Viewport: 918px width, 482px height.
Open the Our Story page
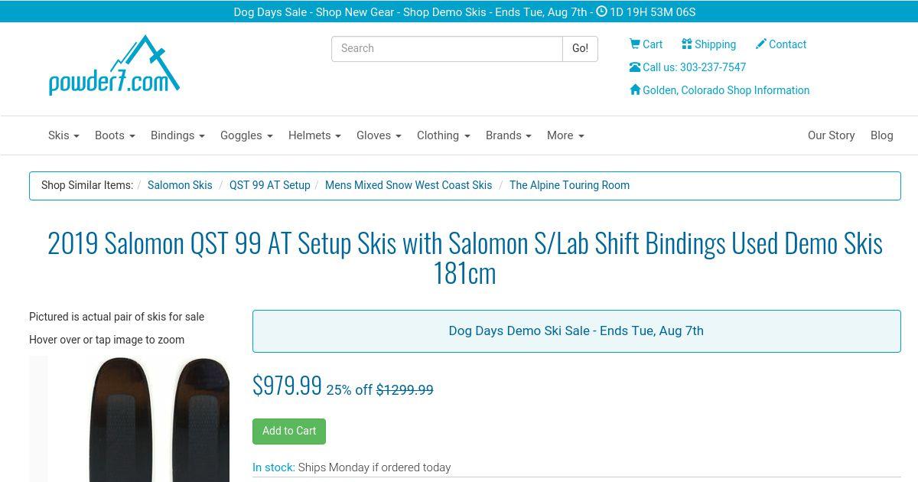point(831,135)
